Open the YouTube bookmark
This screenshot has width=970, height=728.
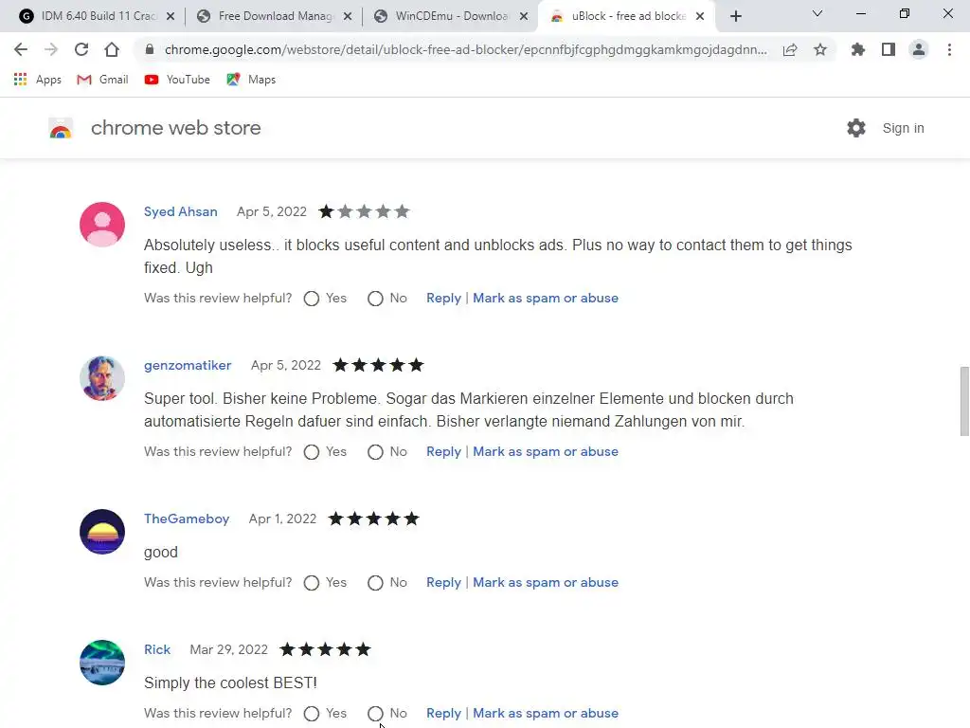click(x=177, y=80)
